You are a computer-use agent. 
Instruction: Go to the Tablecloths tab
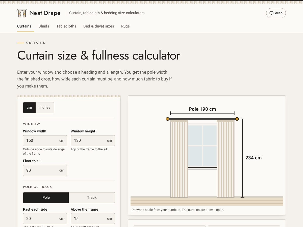(x=66, y=26)
